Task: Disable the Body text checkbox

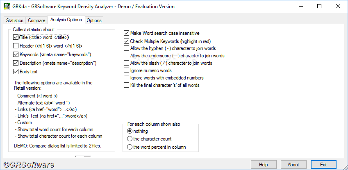Action: [x=16, y=72]
